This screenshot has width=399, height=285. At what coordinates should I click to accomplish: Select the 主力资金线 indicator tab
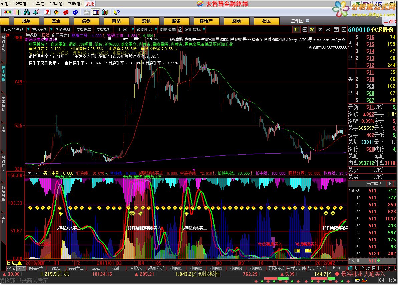click(296, 268)
